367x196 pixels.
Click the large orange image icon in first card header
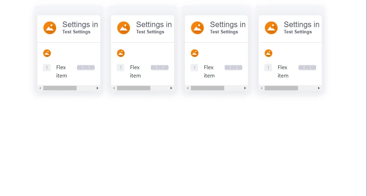point(50,28)
